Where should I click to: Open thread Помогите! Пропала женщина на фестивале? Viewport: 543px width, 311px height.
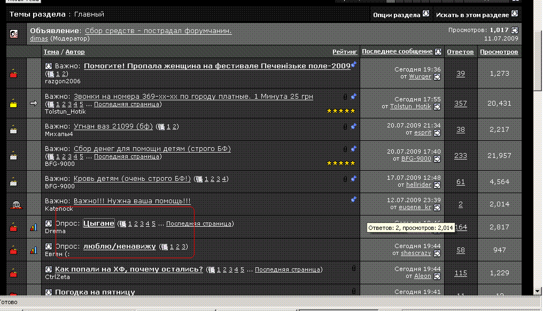(x=217, y=66)
